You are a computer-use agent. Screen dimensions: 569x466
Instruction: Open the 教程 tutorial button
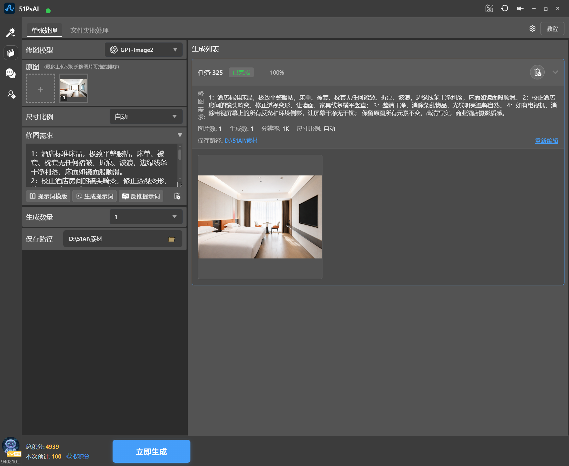coord(552,29)
